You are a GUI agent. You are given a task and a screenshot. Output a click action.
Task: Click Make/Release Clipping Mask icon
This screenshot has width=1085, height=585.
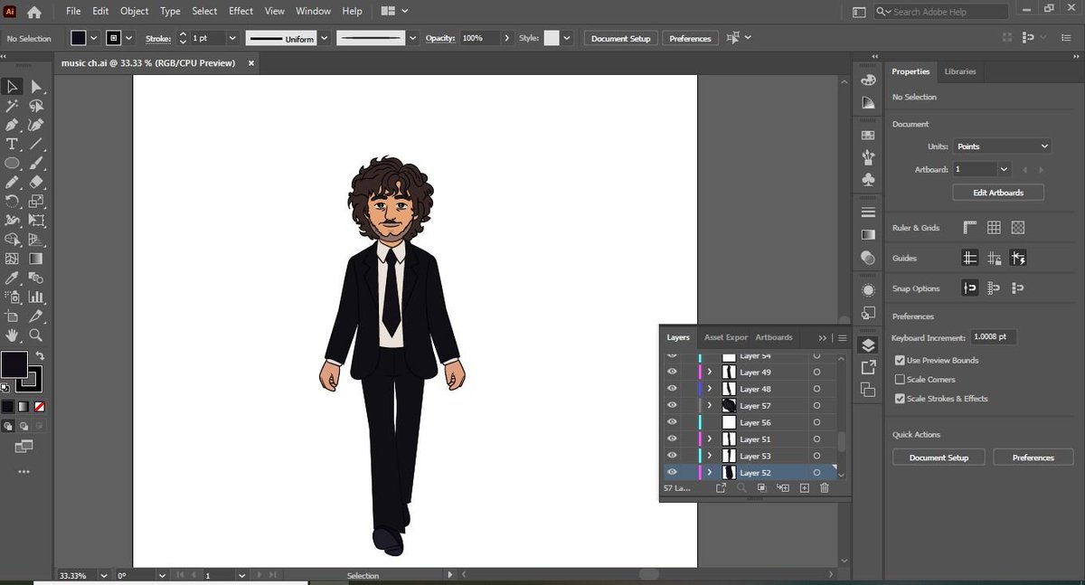761,488
